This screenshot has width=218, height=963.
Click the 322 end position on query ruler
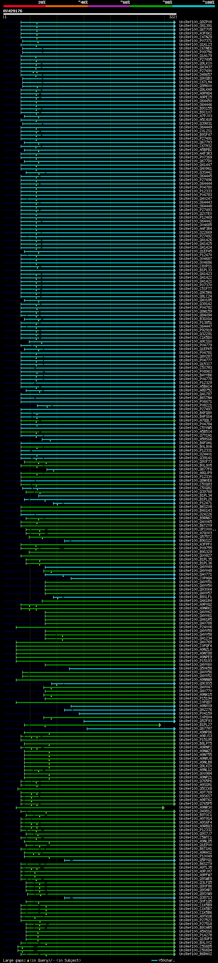click(x=172, y=17)
